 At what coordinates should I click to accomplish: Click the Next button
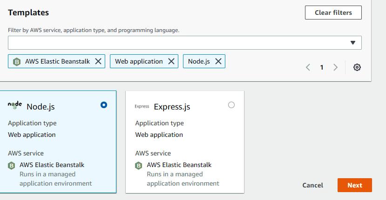355,185
